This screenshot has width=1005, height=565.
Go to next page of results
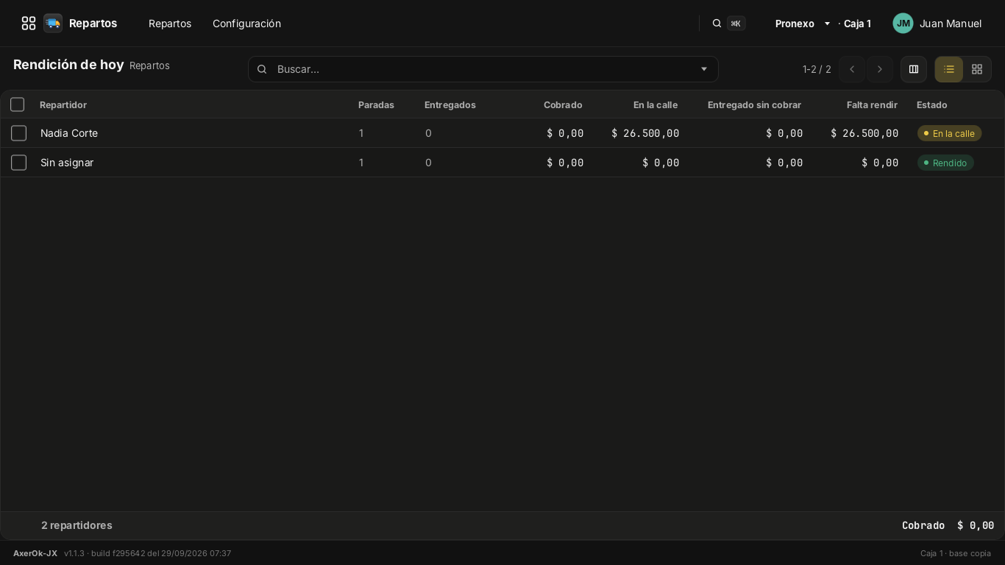(x=880, y=69)
